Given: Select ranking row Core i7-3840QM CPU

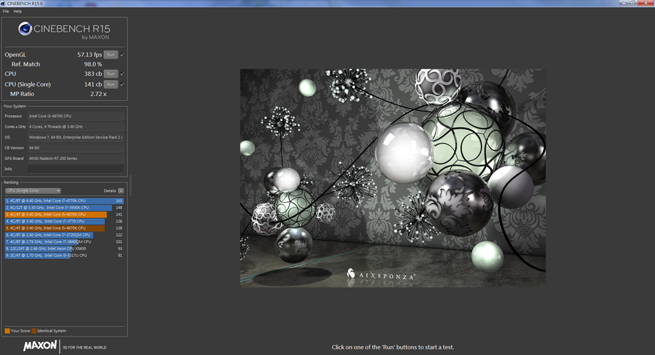Looking at the screenshot, I should (x=65, y=241).
